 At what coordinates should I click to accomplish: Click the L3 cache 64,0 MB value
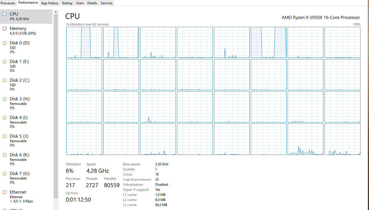pyautogui.click(x=161, y=205)
